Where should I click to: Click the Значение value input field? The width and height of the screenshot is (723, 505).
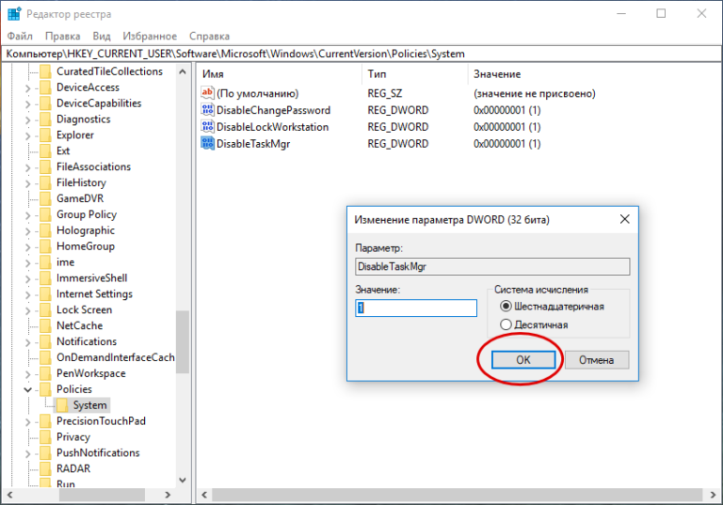pos(416,308)
